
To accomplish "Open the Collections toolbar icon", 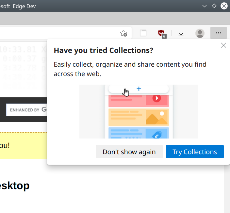I will (143, 33).
